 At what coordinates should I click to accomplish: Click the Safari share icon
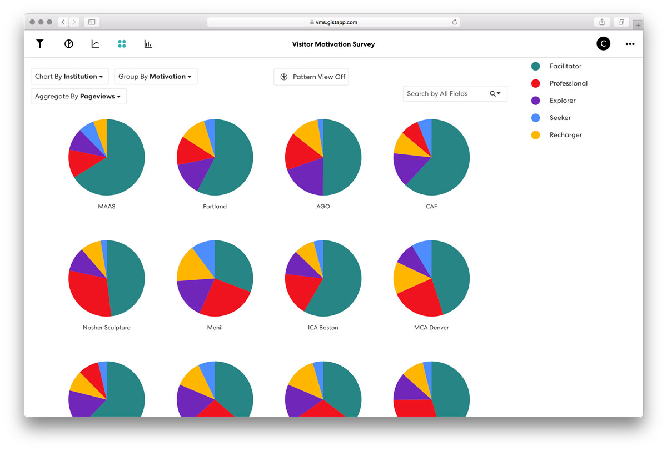tap(602, 22)
